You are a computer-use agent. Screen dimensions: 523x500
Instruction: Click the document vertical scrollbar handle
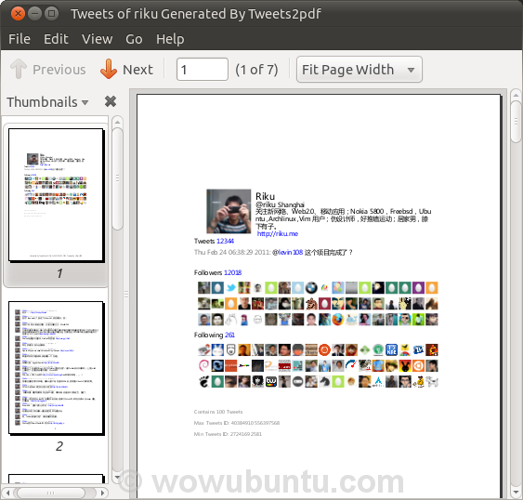pyautogui.click(x=516, y=122)
